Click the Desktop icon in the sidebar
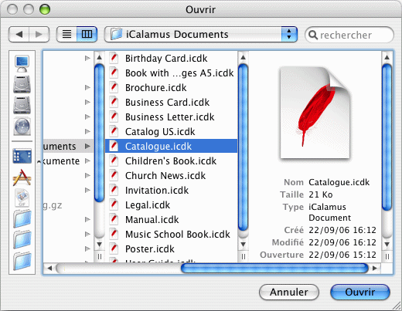The width and height of the screenshot is (402, 311). pyautogui.click(x=22, y=156)
